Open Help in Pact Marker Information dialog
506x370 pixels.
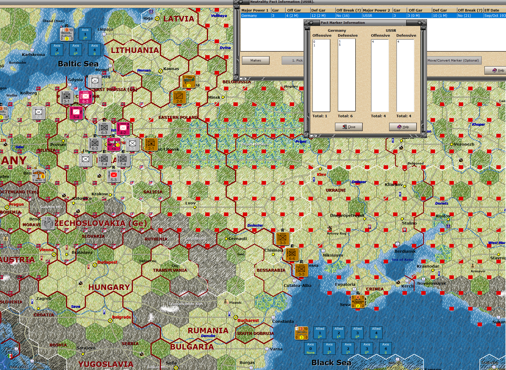pos(403,127)
